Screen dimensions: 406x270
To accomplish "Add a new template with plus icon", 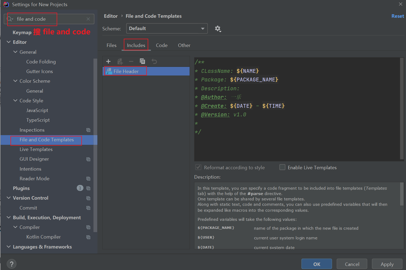I will click(108, 61).
